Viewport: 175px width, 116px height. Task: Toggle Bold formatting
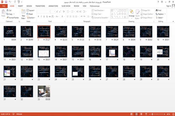point(38,17)
